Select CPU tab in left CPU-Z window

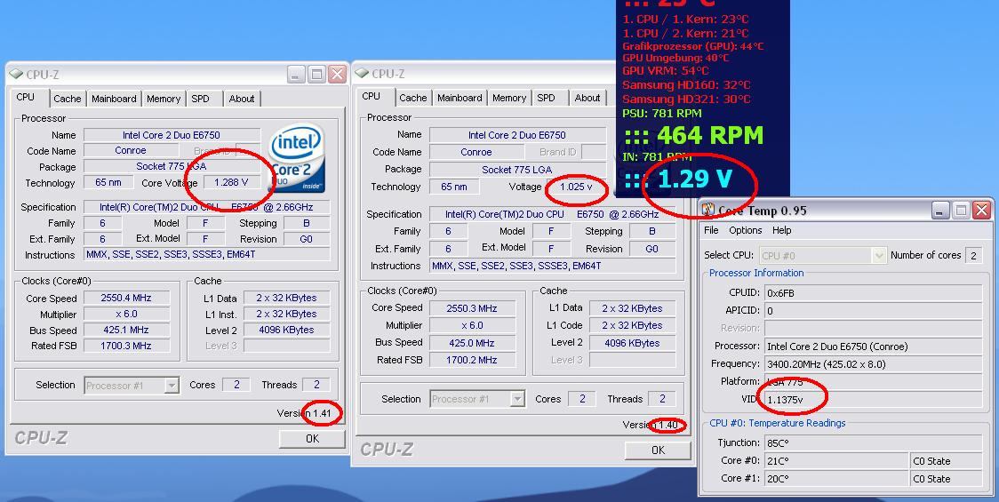[26, 97]
